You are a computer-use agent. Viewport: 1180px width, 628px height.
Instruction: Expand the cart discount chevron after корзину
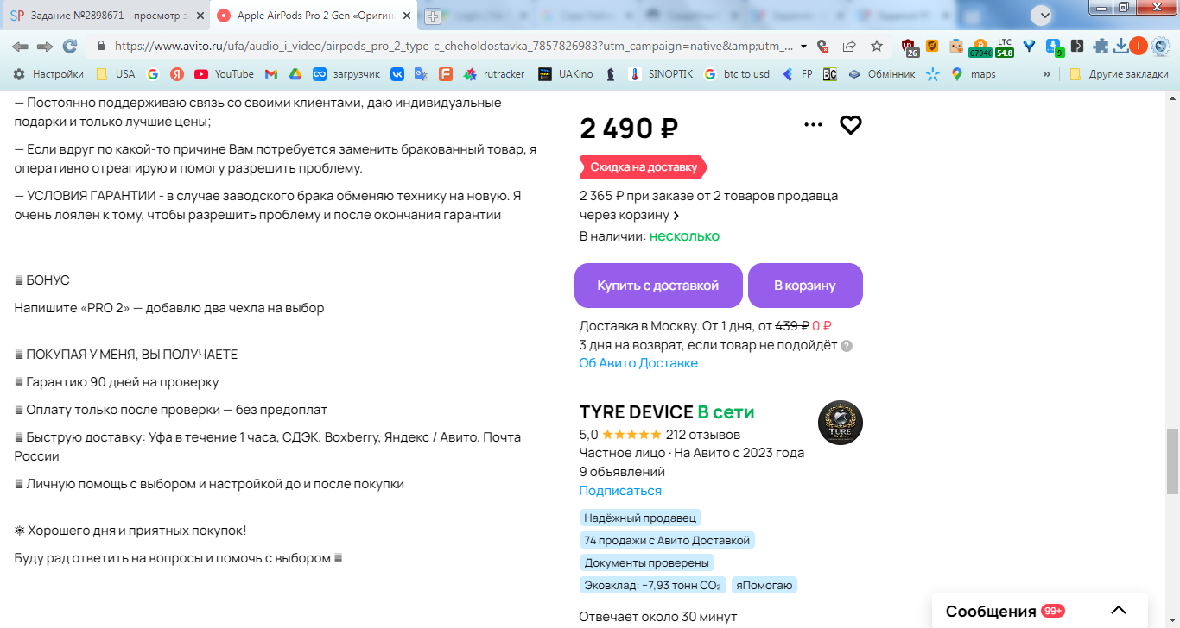coord(676,216)
